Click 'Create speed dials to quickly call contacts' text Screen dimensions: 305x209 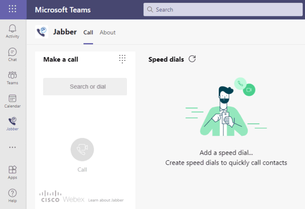pyautogui.click(x=226, y=163)
